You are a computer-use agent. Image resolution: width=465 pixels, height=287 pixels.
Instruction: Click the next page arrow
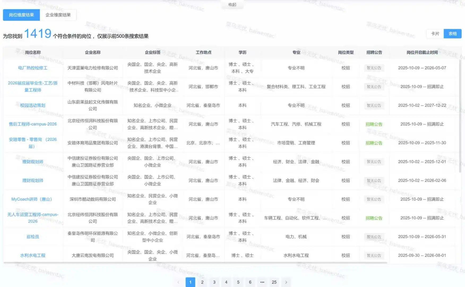pos(286,282)
